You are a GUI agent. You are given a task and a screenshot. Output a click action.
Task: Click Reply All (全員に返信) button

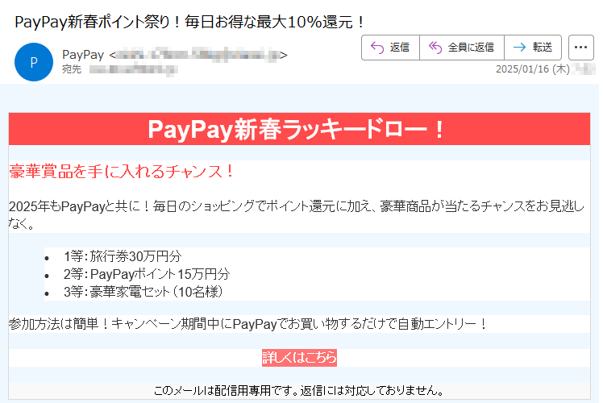pyautogui.click(x=461, y=48)
